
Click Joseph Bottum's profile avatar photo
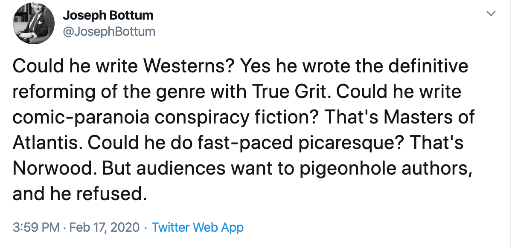pos(34,24)
